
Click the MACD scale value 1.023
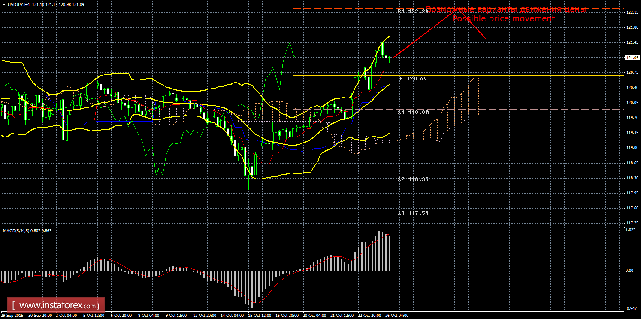(x=630, y=230)
